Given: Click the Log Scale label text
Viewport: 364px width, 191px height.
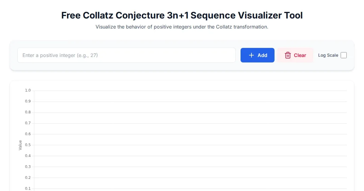Looking at the screenshot, I should click(x=328, y=55).
